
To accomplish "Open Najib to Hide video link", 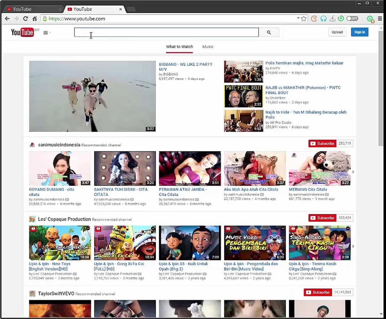I will (306, 115).
